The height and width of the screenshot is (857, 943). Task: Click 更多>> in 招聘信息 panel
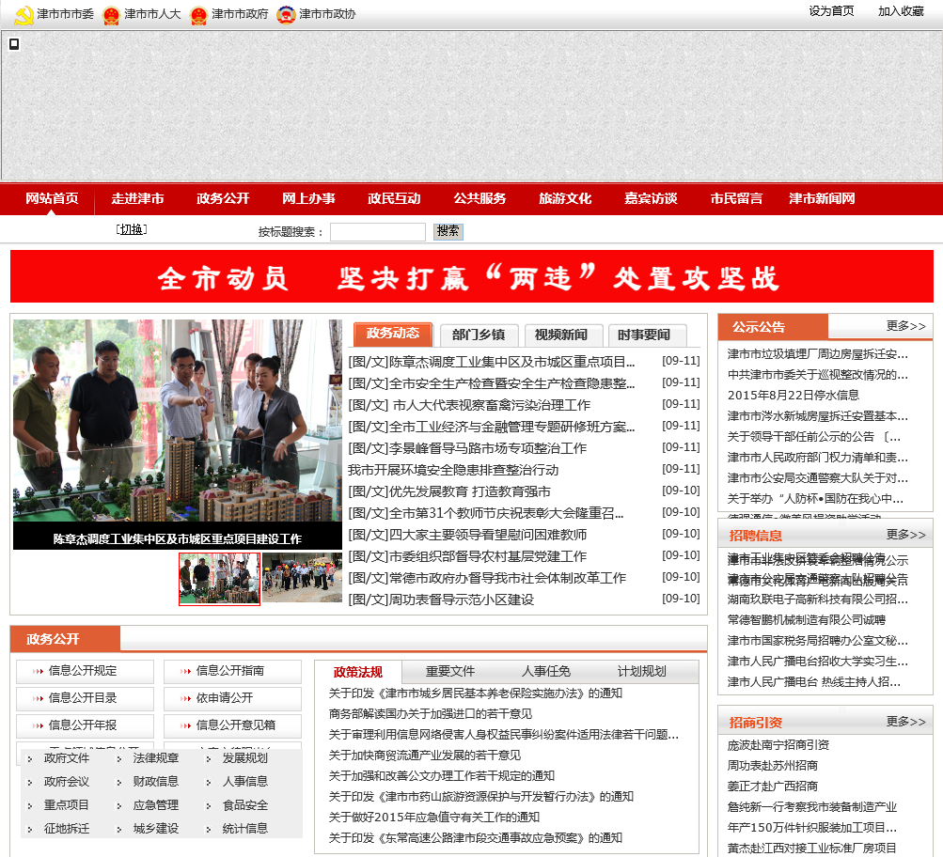[x=905, y=535]
